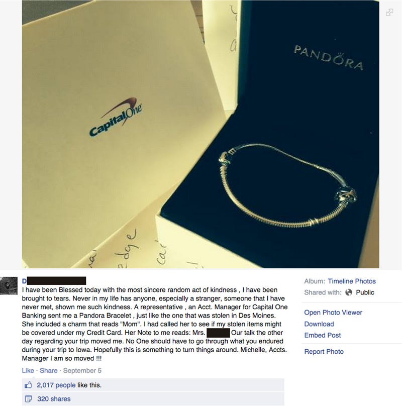
Task: Choose Embed Post option
Action: (x=323, y=335)
